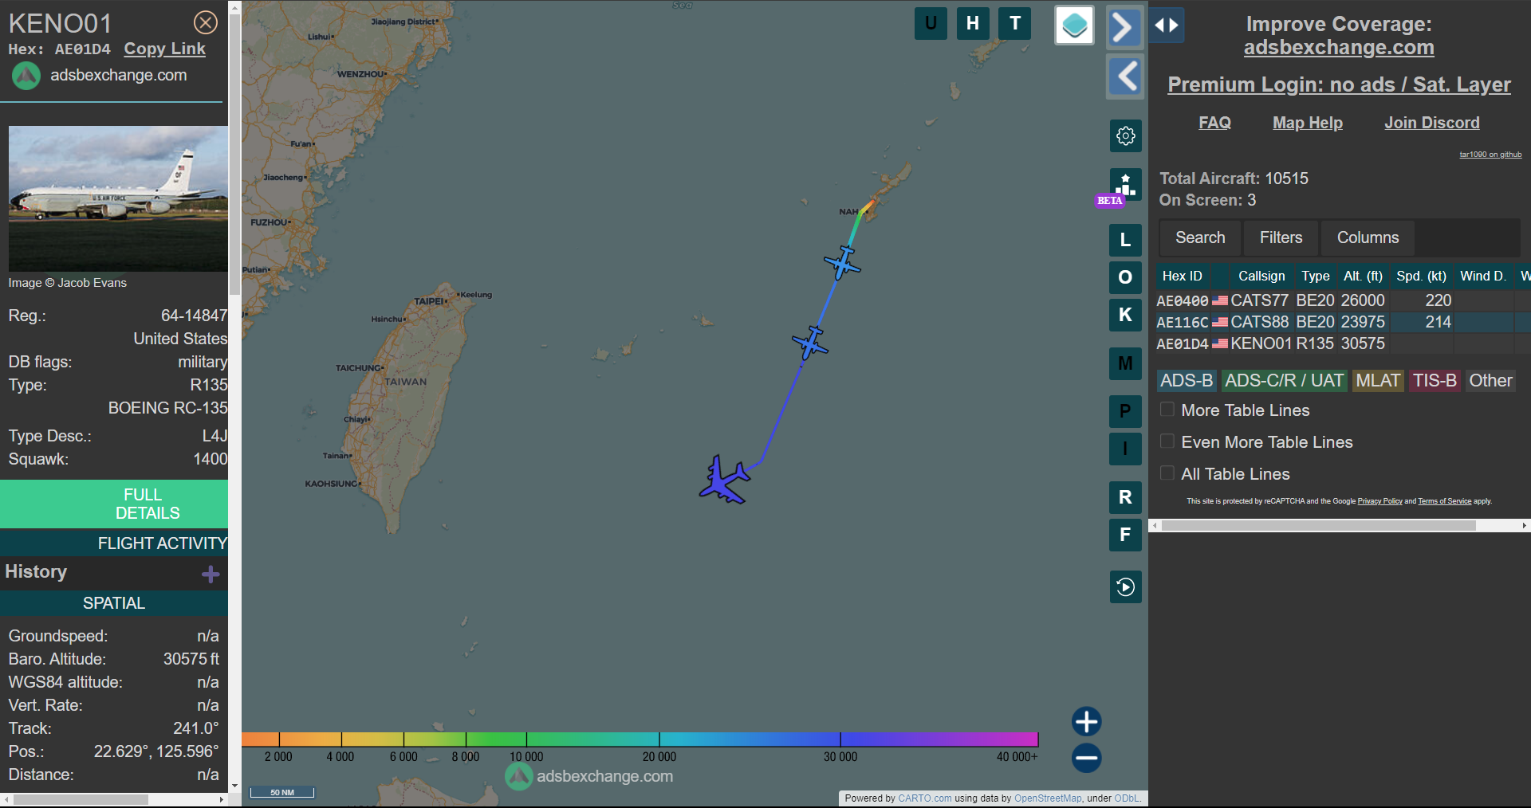1531x808 pixels.
Task: Click the R map option button
Action: click(1125, 497)
